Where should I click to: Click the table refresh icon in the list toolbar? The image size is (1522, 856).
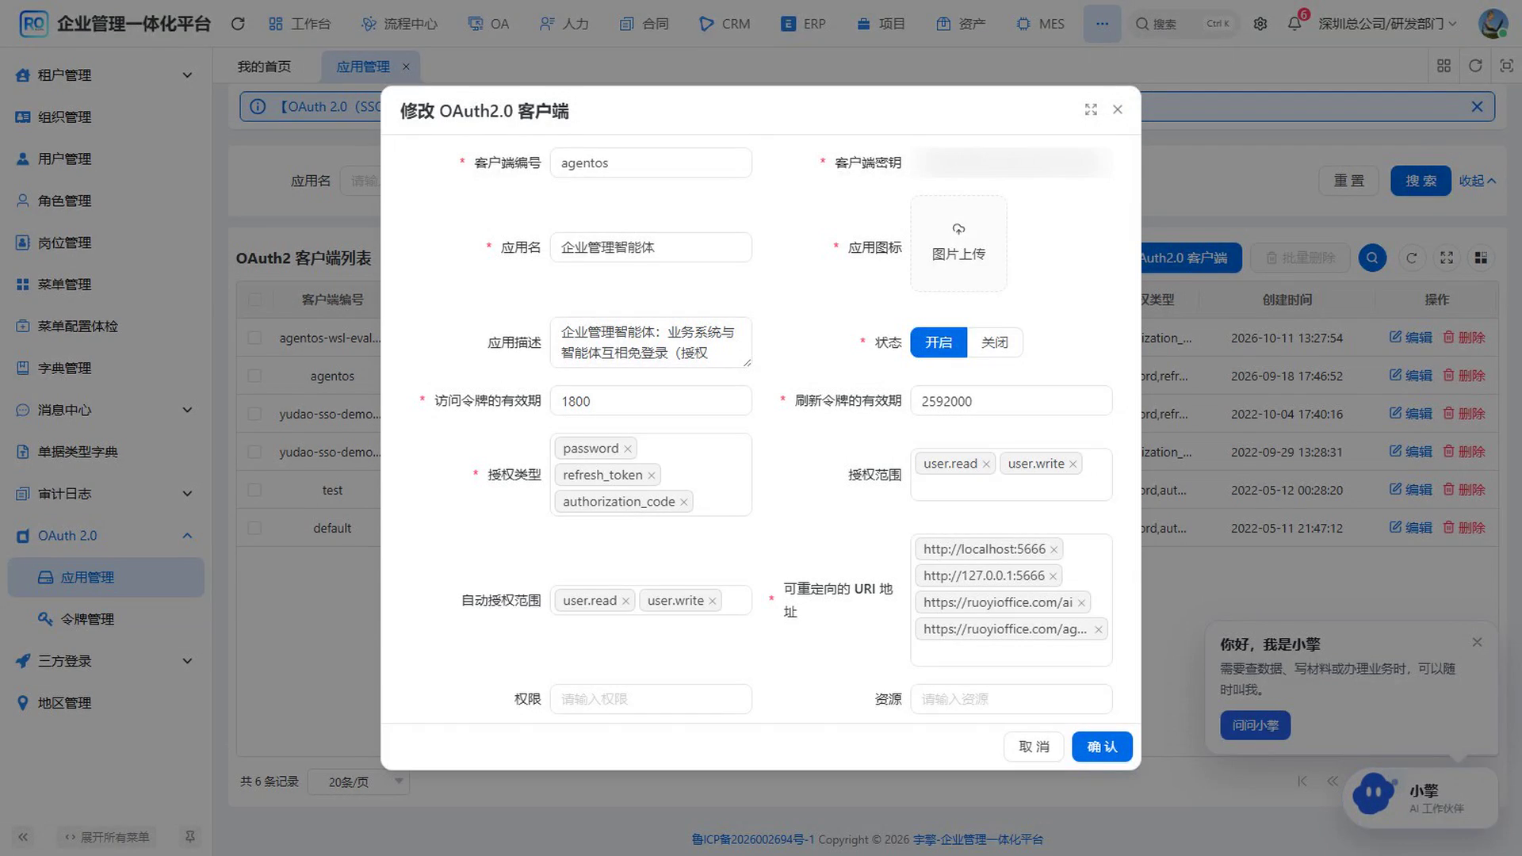click(x=1411, y=258)
